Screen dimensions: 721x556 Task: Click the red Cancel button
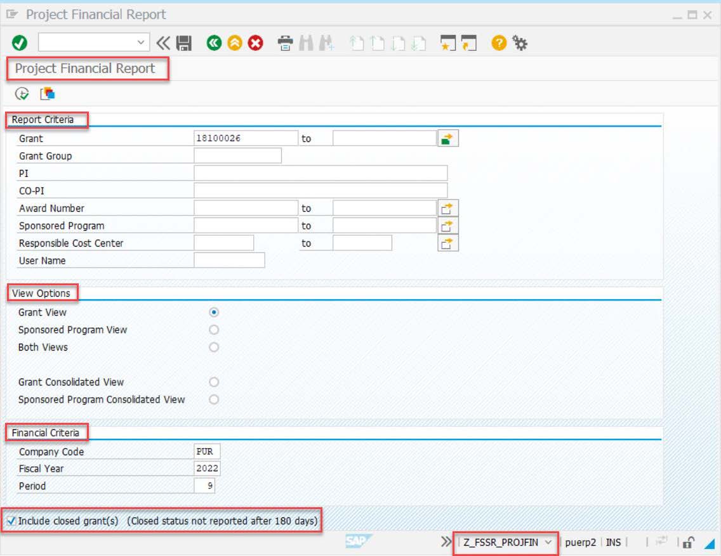255,43
